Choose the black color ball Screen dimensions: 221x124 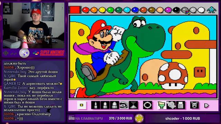pyautogui.click(x=176, y=10)
